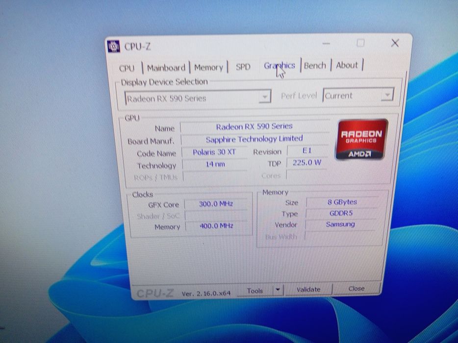Screen dimensions: 458x343
Task: Click the Validate button
Action: click(308, 289)
